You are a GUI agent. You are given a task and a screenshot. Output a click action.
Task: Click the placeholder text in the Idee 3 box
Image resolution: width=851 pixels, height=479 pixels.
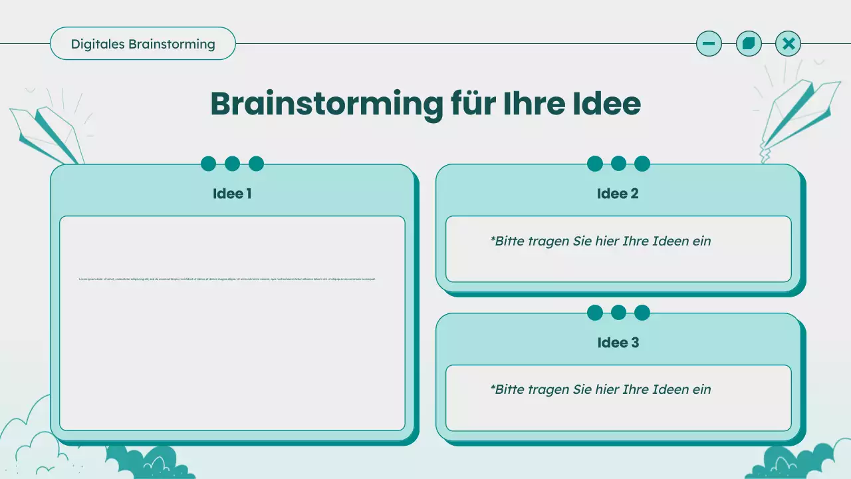[600, 390]
